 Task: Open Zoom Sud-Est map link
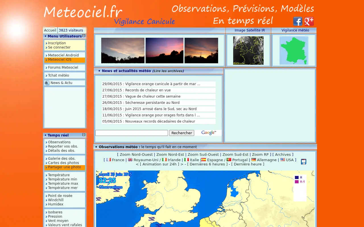click(x=235, y=155)
